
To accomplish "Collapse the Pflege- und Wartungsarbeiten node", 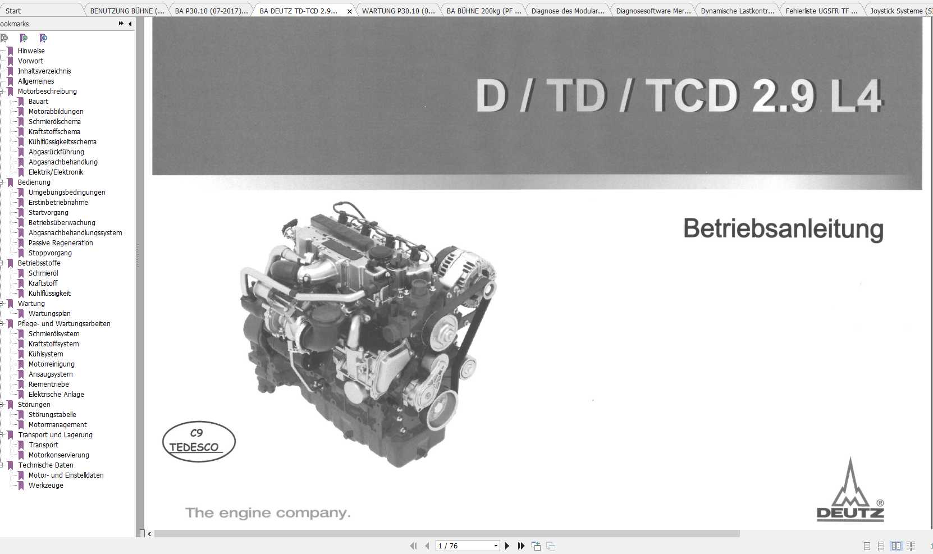I will pyautogui.click(x=2, y=323).
